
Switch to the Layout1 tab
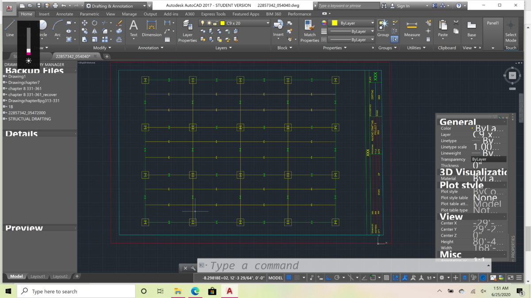38,276
